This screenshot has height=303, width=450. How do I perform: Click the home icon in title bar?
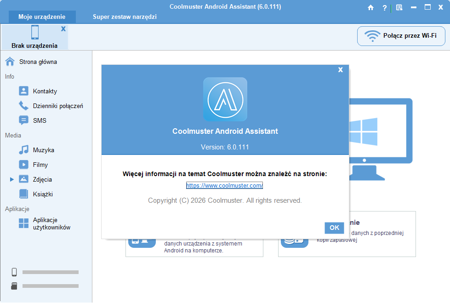(370, 8)
